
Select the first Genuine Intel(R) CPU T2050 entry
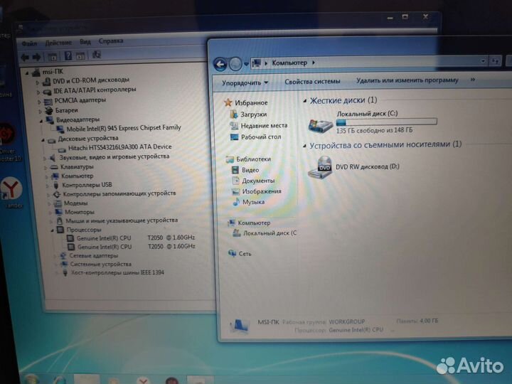[136, 238]
